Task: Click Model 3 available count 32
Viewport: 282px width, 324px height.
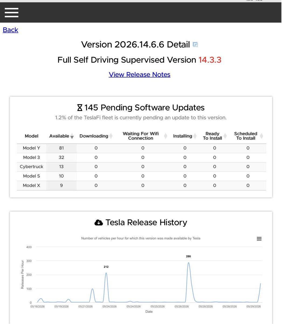Action: pyautogui.click(x=61, y=157)
